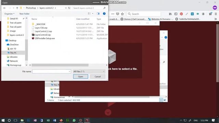Open Cortana search circle on taskbar
Screen dimensions: 219x123
coord(9,120)
